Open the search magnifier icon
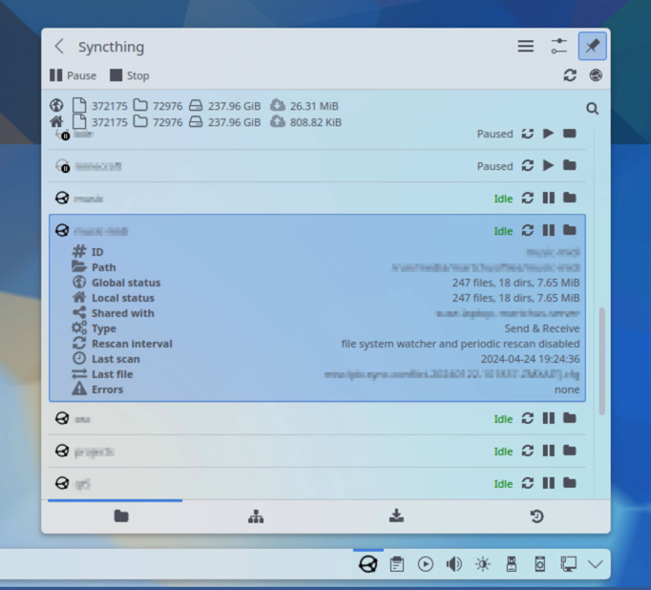Image resolution: width=651 pixels, height=590 pixels. pyautogui.click(x=593, y=109)
